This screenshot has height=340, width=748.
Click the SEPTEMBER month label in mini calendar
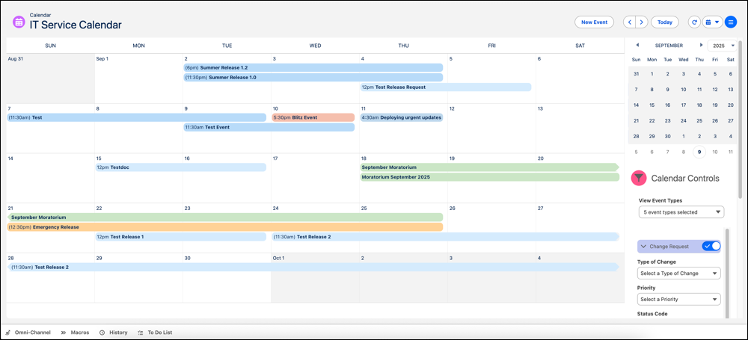[669, 46]
